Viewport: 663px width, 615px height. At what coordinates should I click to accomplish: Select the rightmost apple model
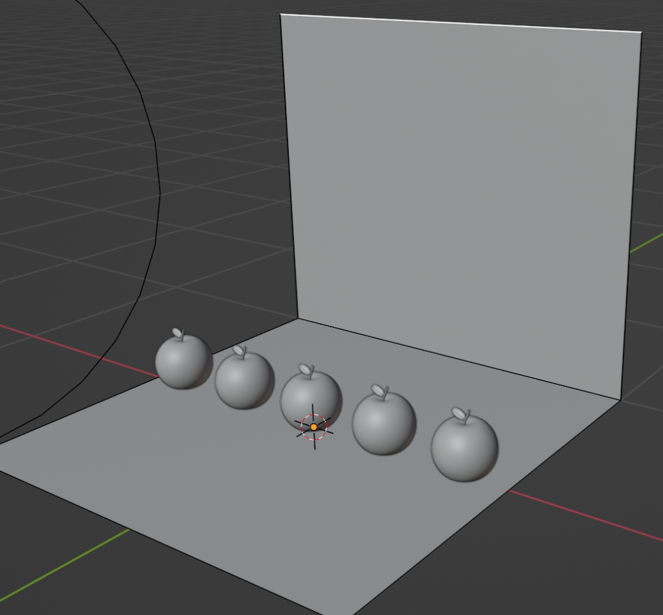click(464, 449)
